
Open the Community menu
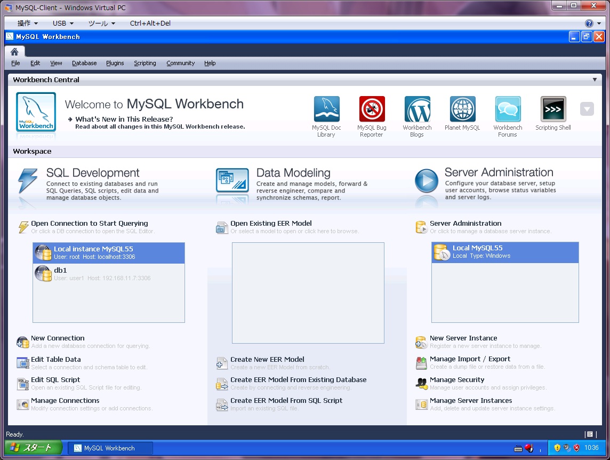point(181,63)
